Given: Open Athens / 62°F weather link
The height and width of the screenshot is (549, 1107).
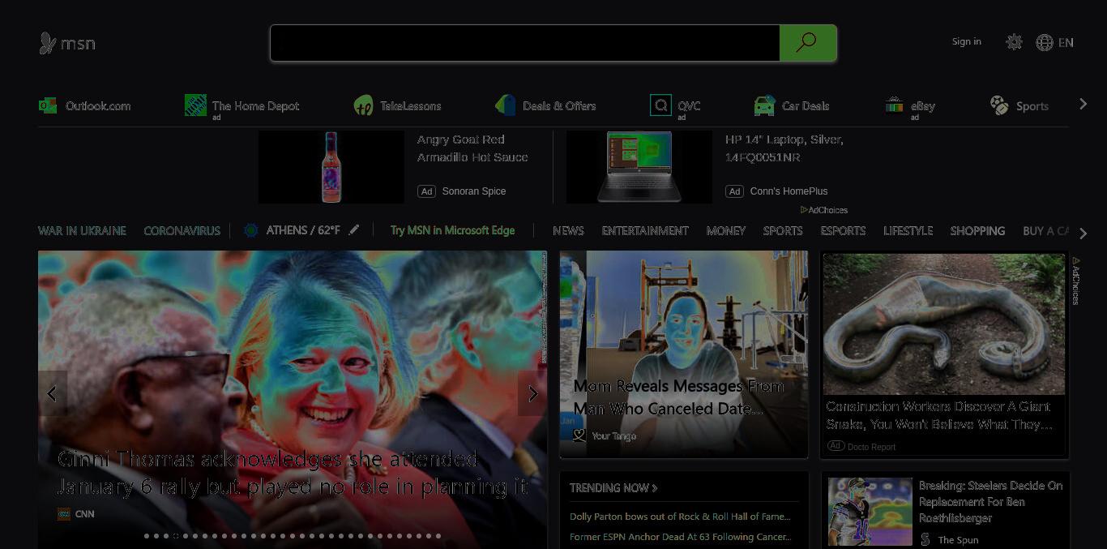Looking at the screenshot, I should pyautogui.click(x=303, y=230).
